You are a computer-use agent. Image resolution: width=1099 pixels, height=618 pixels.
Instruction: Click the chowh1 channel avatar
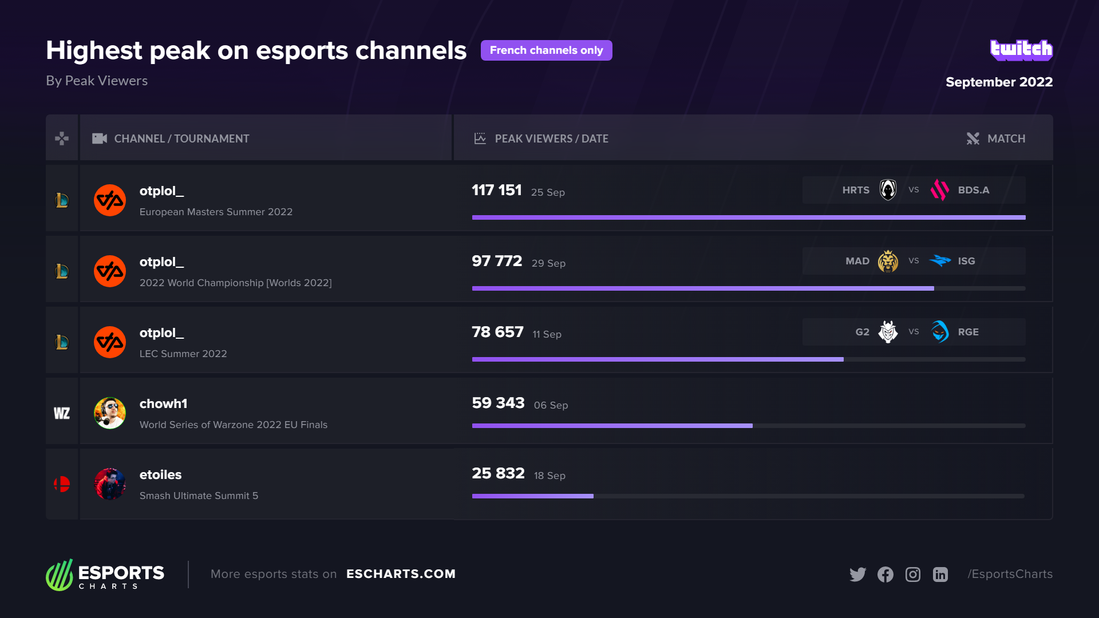coord(110,413)
